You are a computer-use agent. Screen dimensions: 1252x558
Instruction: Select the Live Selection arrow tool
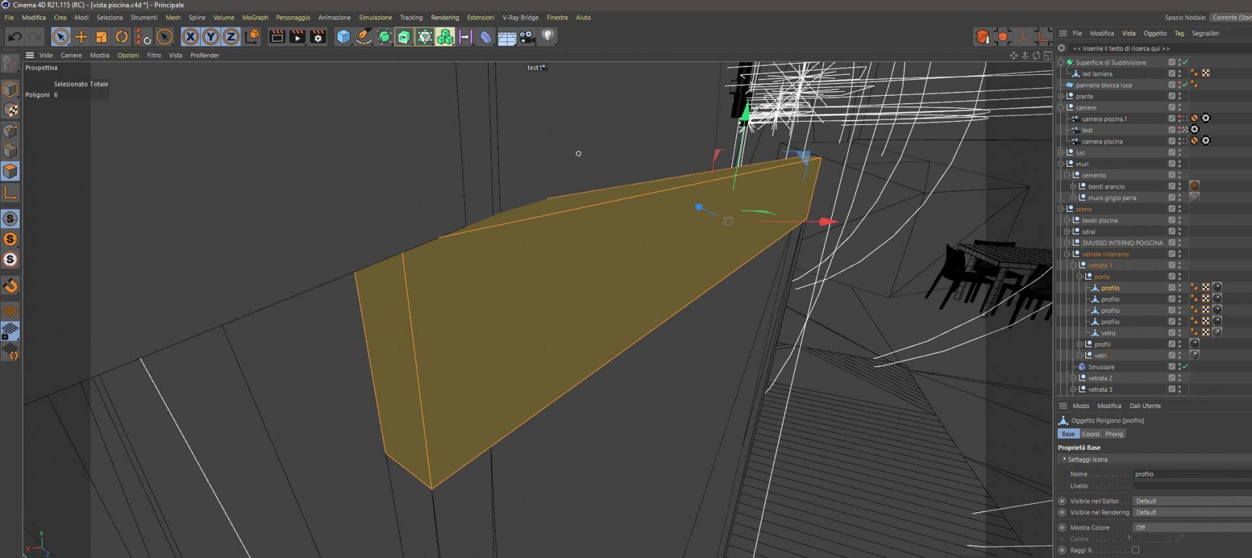61,37
